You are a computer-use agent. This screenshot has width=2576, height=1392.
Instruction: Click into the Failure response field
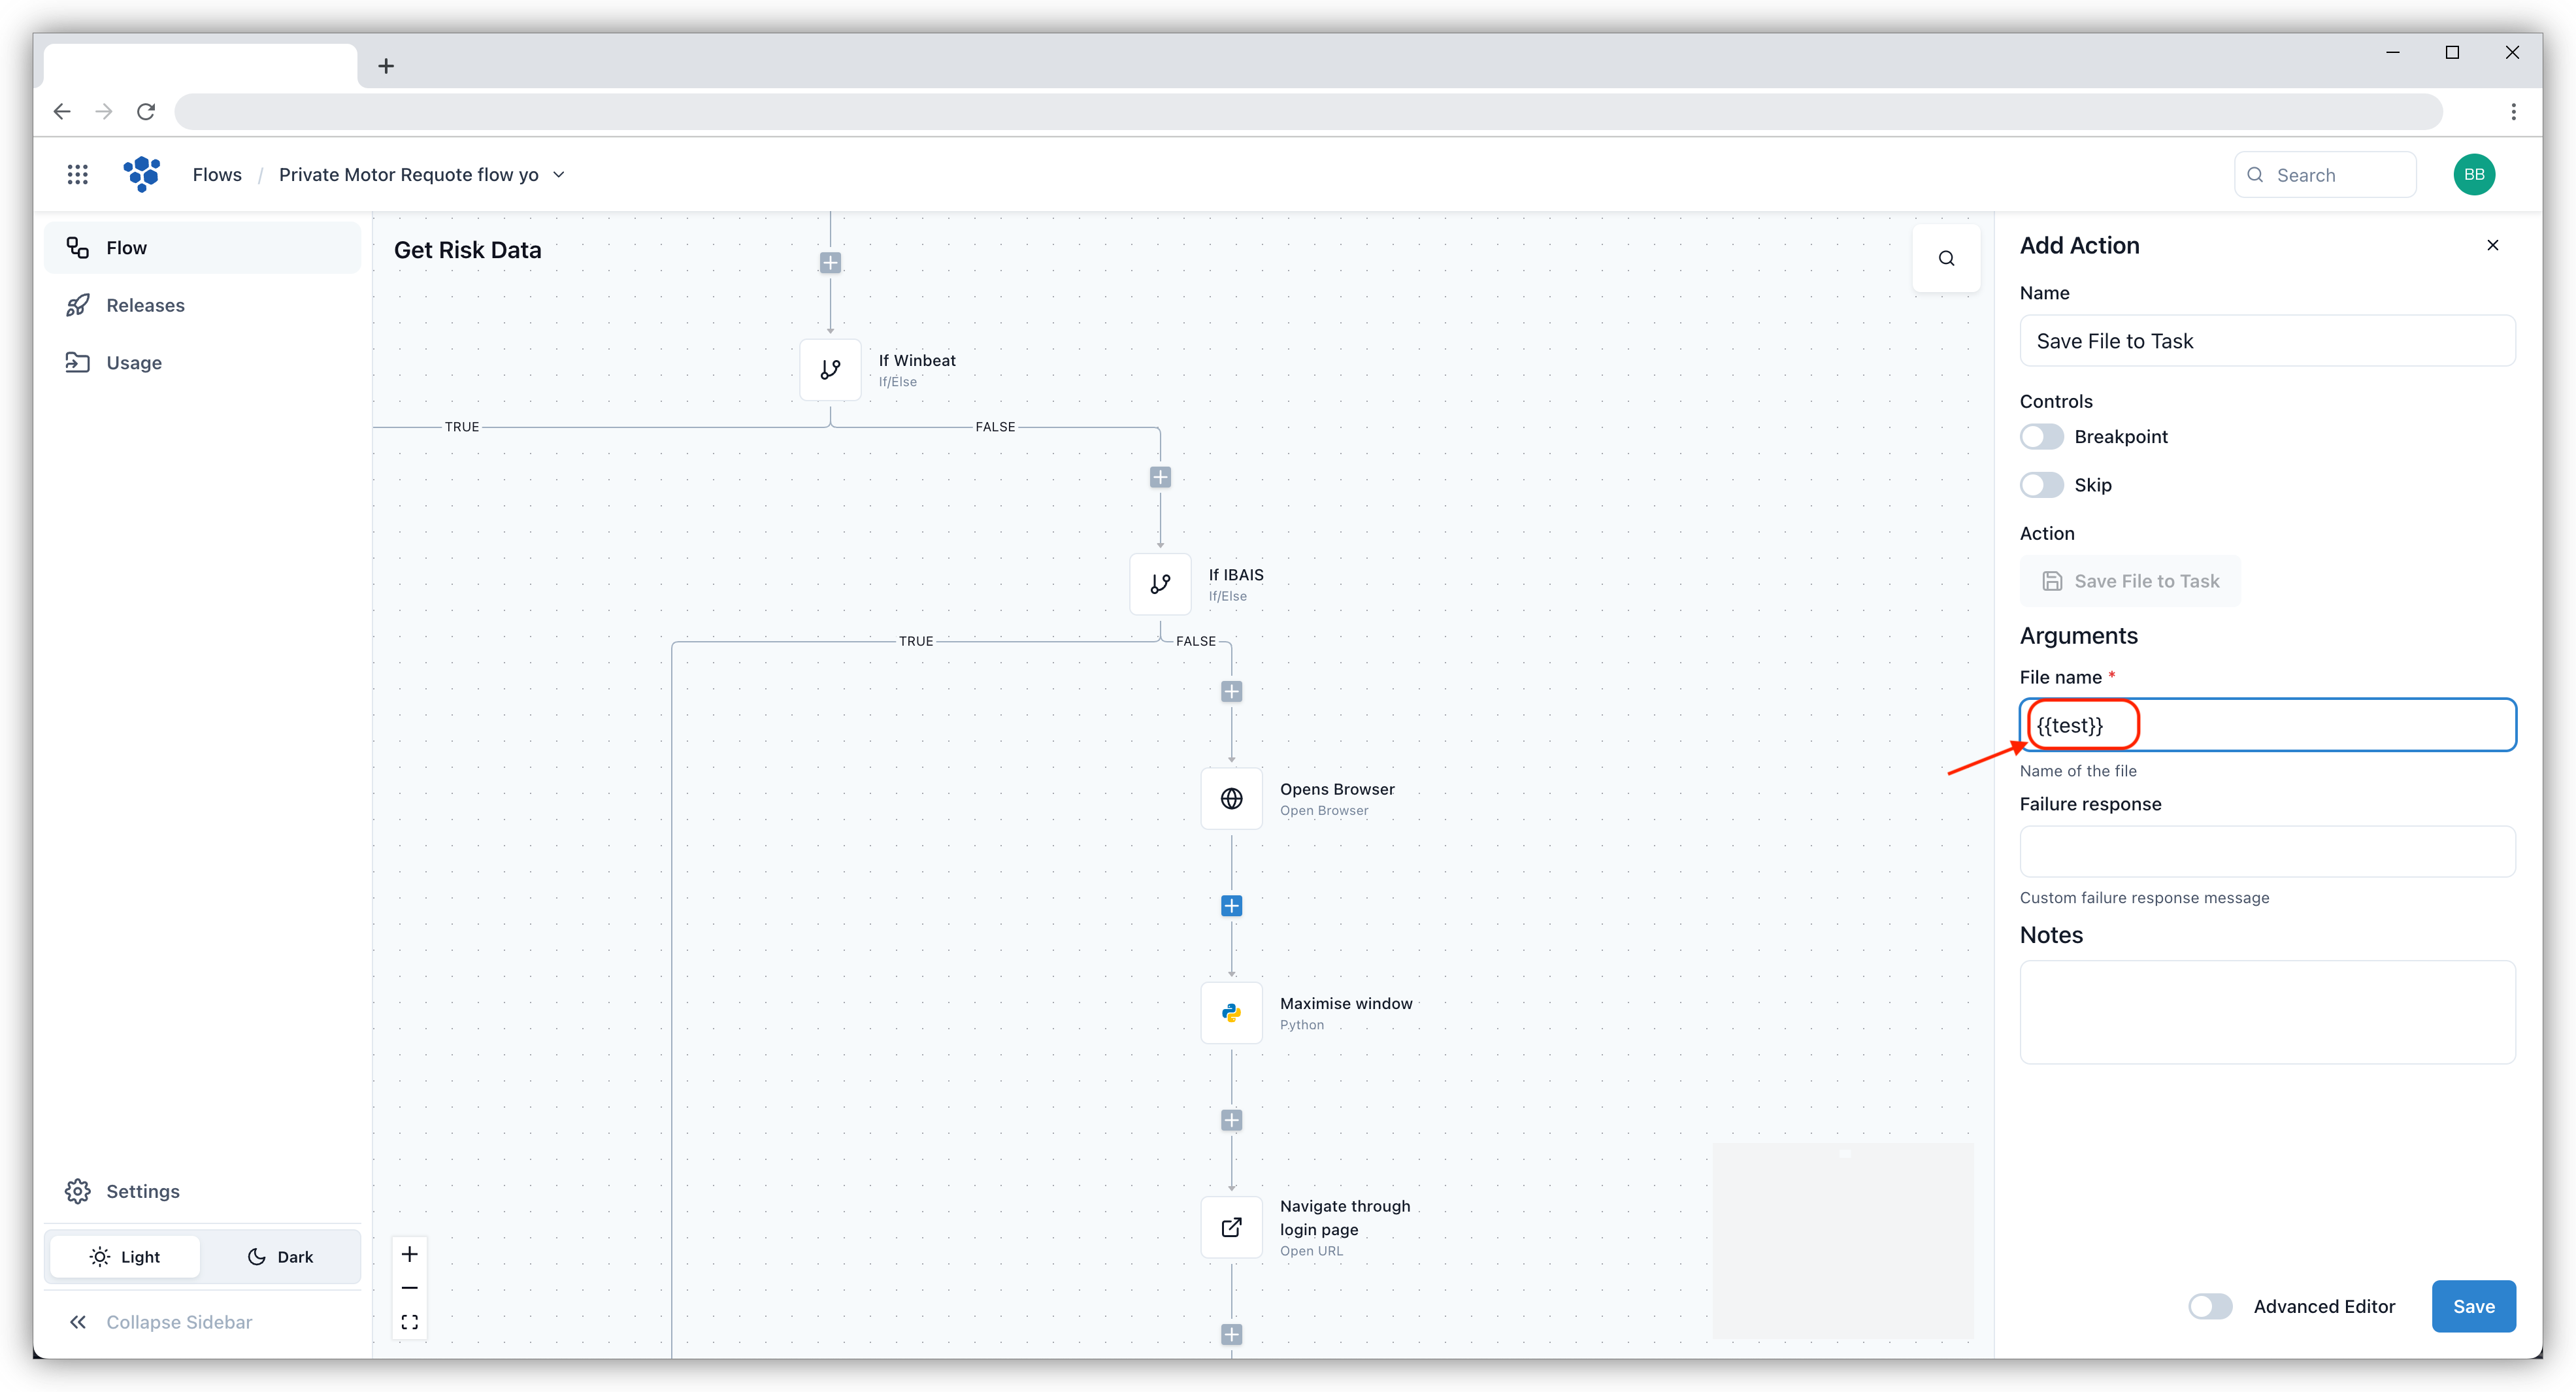2266,852
